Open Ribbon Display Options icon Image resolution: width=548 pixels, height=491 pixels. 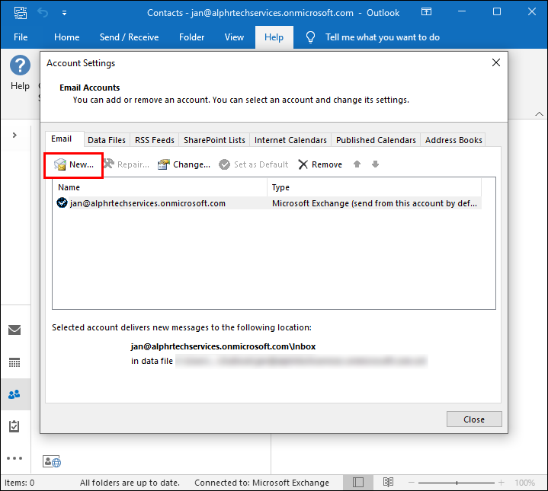pyautogui.click(x=426, y=12)
